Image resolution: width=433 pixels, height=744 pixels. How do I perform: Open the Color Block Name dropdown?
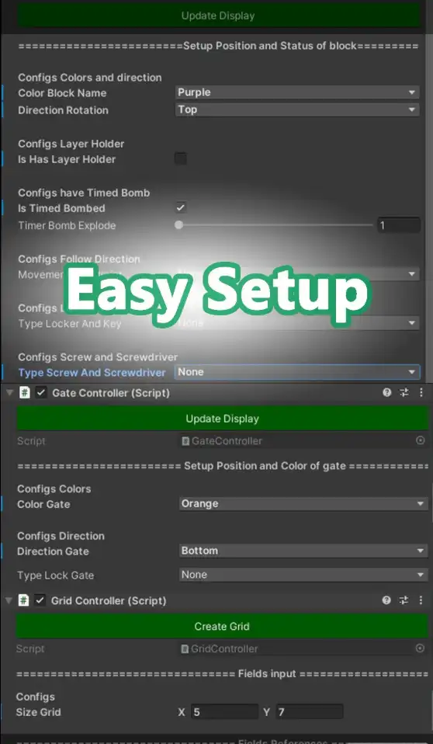[x=297, y=92]
